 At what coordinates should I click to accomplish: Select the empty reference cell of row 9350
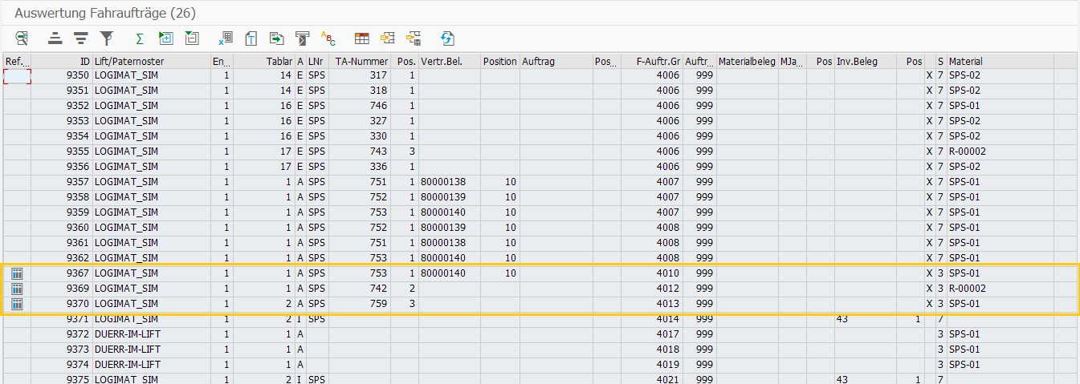17,76
